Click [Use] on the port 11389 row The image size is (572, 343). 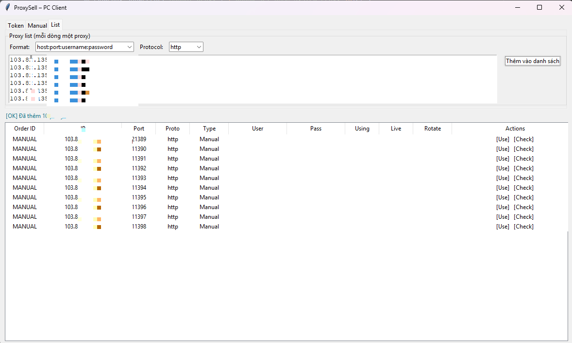pos(503,139)
